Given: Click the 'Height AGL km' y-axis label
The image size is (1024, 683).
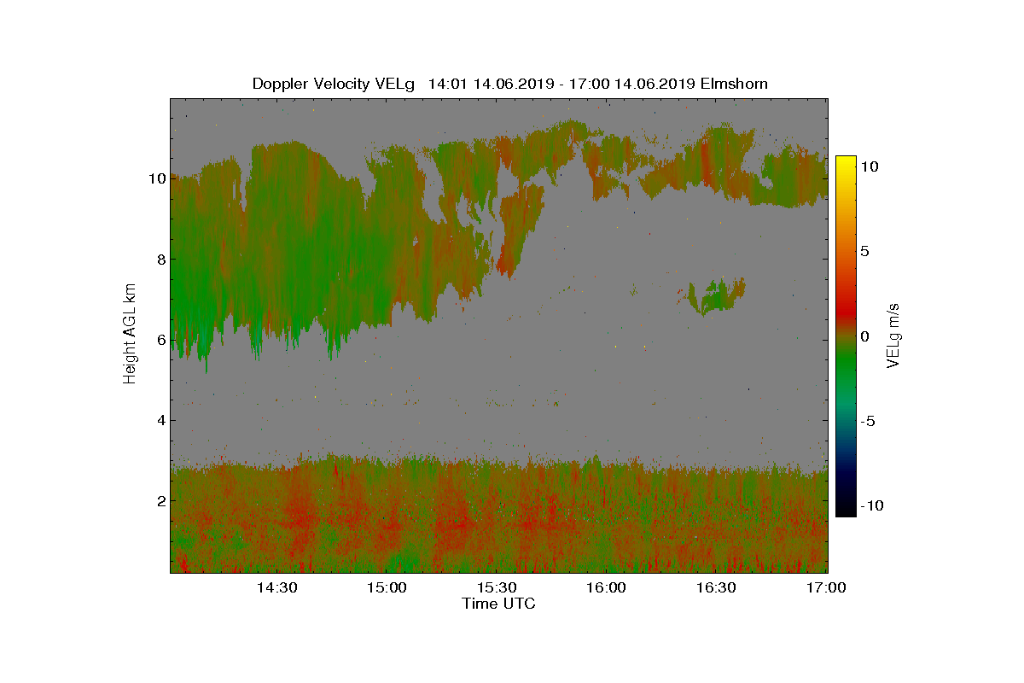Looking at the screenshot, I should pyautogui.click(x=130, y=335).
